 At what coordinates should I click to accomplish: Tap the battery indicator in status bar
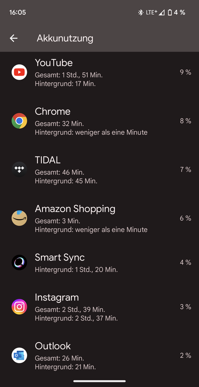pos(170,12)
